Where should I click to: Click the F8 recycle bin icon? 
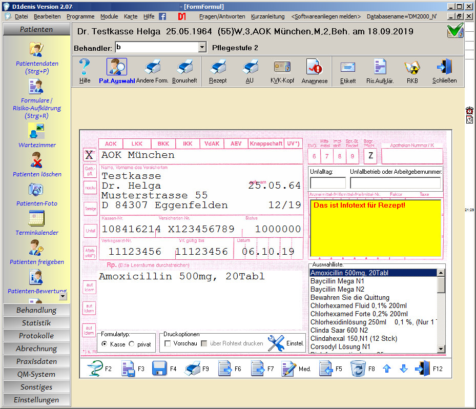coord(358,369)
